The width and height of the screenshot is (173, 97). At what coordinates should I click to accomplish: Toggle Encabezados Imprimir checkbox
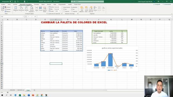[x=72, y=11]
